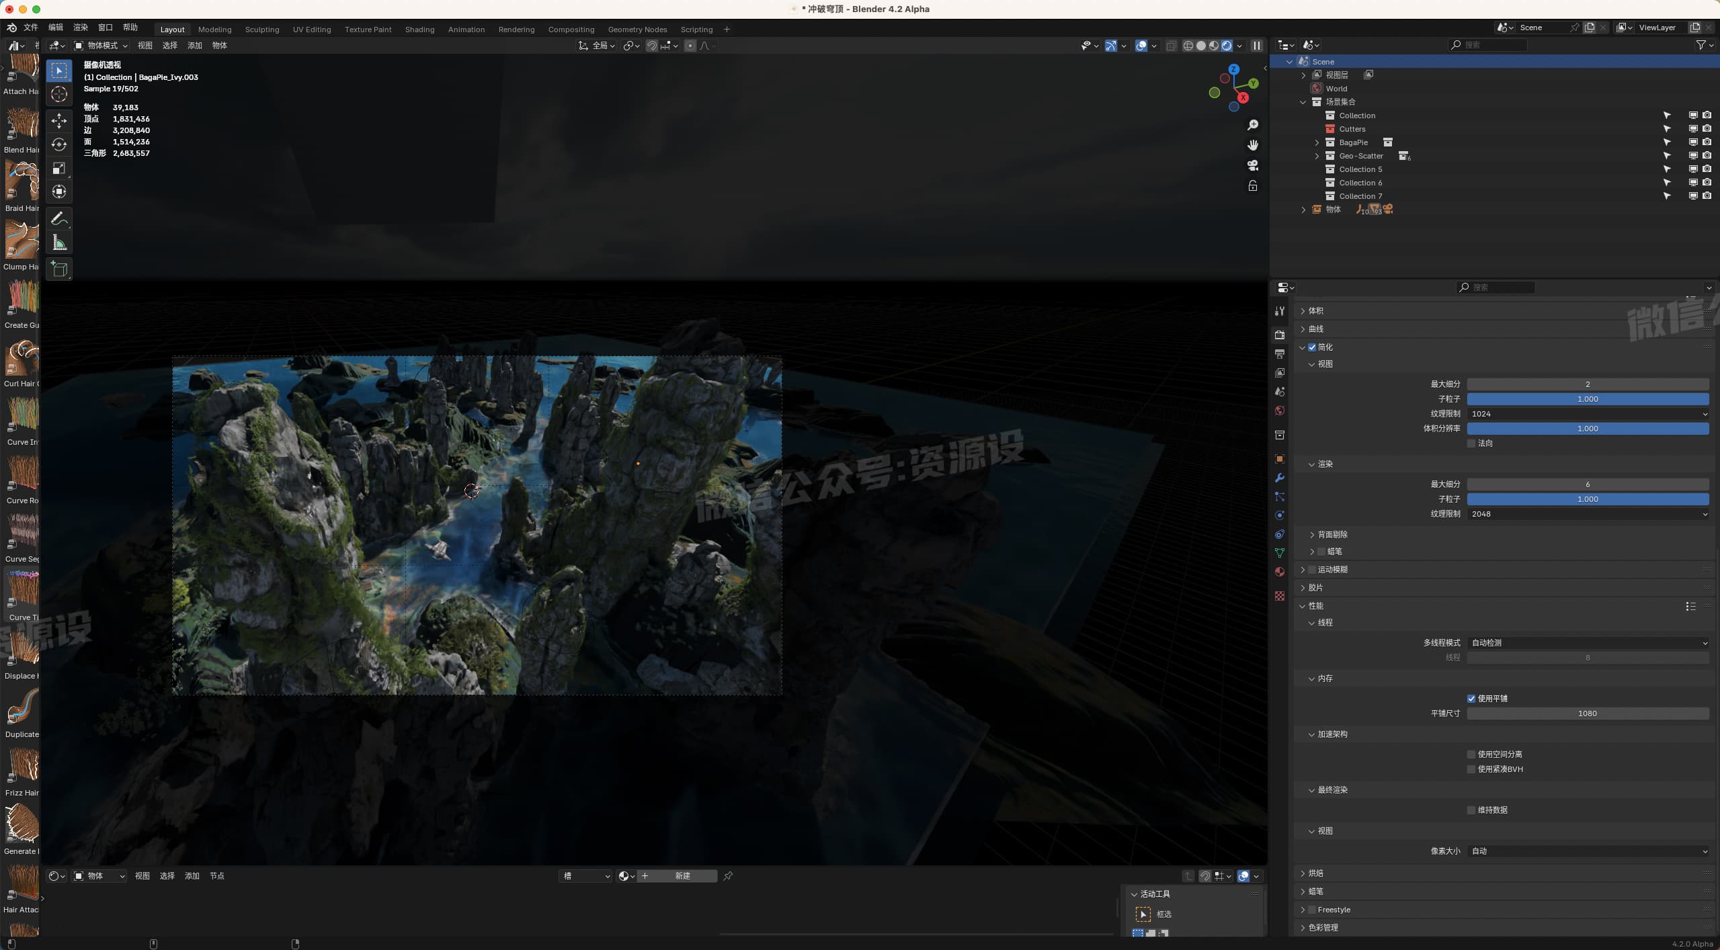Click the 平铺尺寸 1080 value field
The width and height of the screenshot is (1720, 950).
tap(1588, 714)
